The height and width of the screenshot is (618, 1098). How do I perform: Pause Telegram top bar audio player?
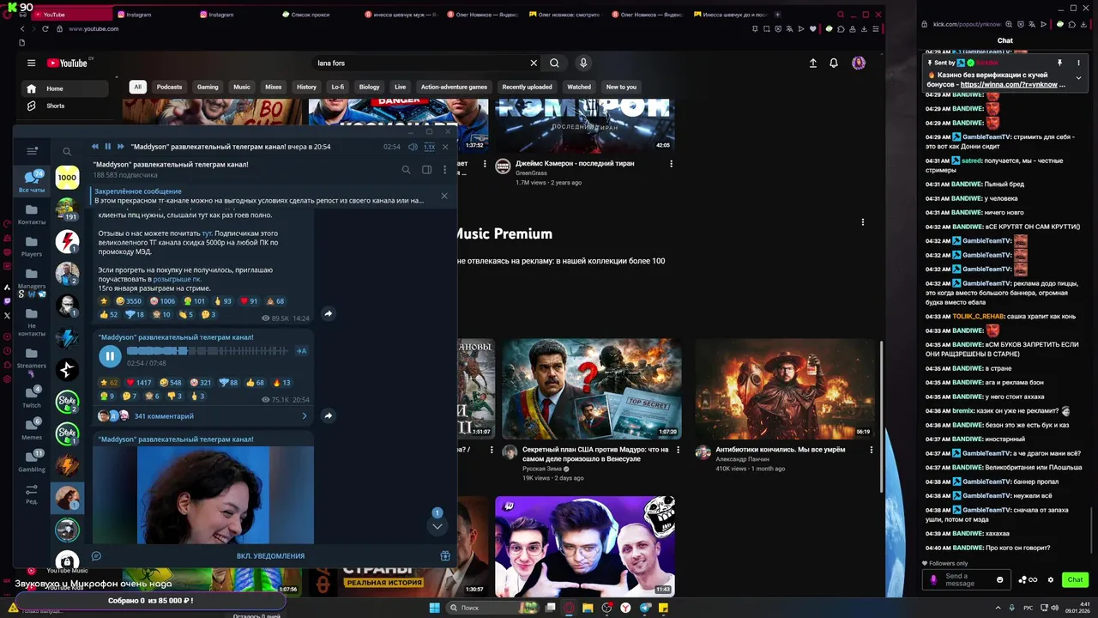point(107,147)
